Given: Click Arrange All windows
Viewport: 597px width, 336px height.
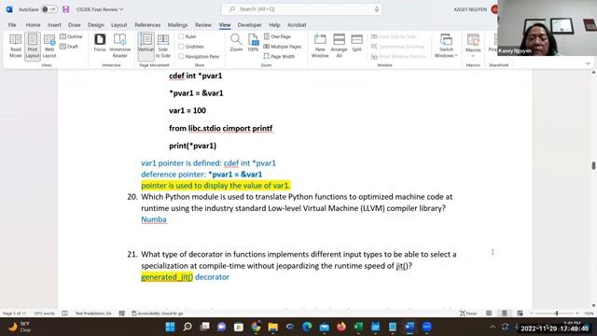Looking at the screenshot, I should click(x=339, y=46).
